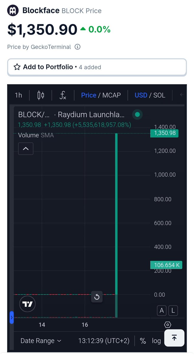The width and height of the screenshot is (194, 356).
Task: Click the star icon in Add to Portfolio
Action: [x=17, y=67]
